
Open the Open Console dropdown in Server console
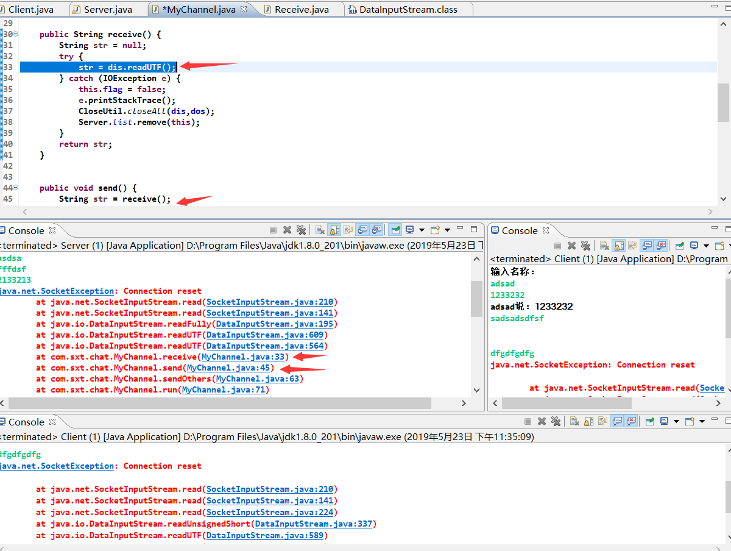pyautogui.click(x=447, y=230)
